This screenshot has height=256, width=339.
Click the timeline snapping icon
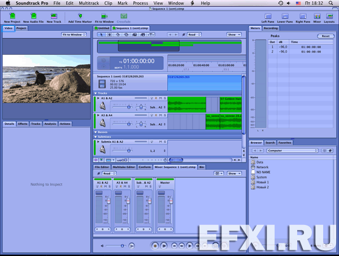tap(96, 160)
